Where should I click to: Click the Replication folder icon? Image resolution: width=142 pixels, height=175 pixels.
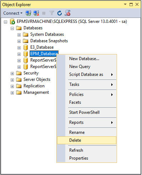pyautogui.click(x=19, y=86)
